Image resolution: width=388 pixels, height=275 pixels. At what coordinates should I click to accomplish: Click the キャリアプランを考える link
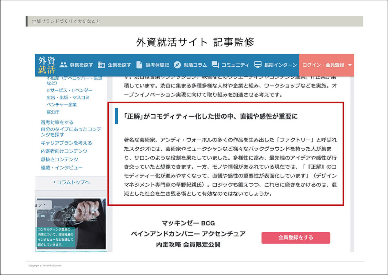[66, 143]
